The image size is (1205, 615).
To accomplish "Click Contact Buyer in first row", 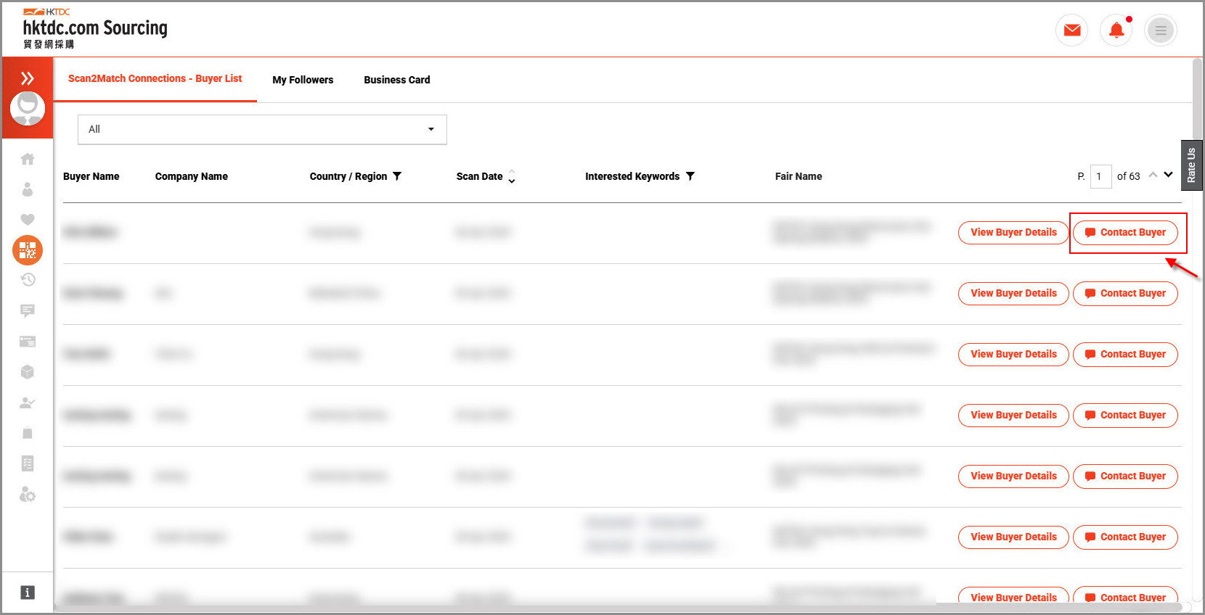I will coord(1125,232).
